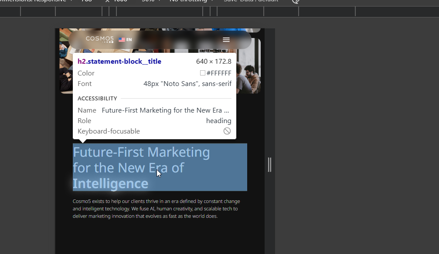Open the Save-Data default dropdown

coord(244,1)
